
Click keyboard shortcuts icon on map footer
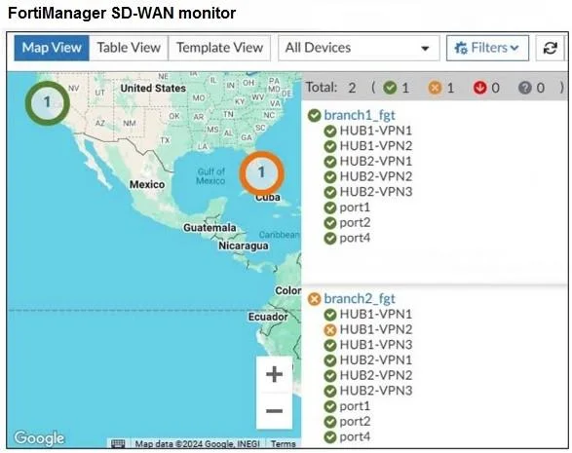pyautogui.click(x=118, y=444)
